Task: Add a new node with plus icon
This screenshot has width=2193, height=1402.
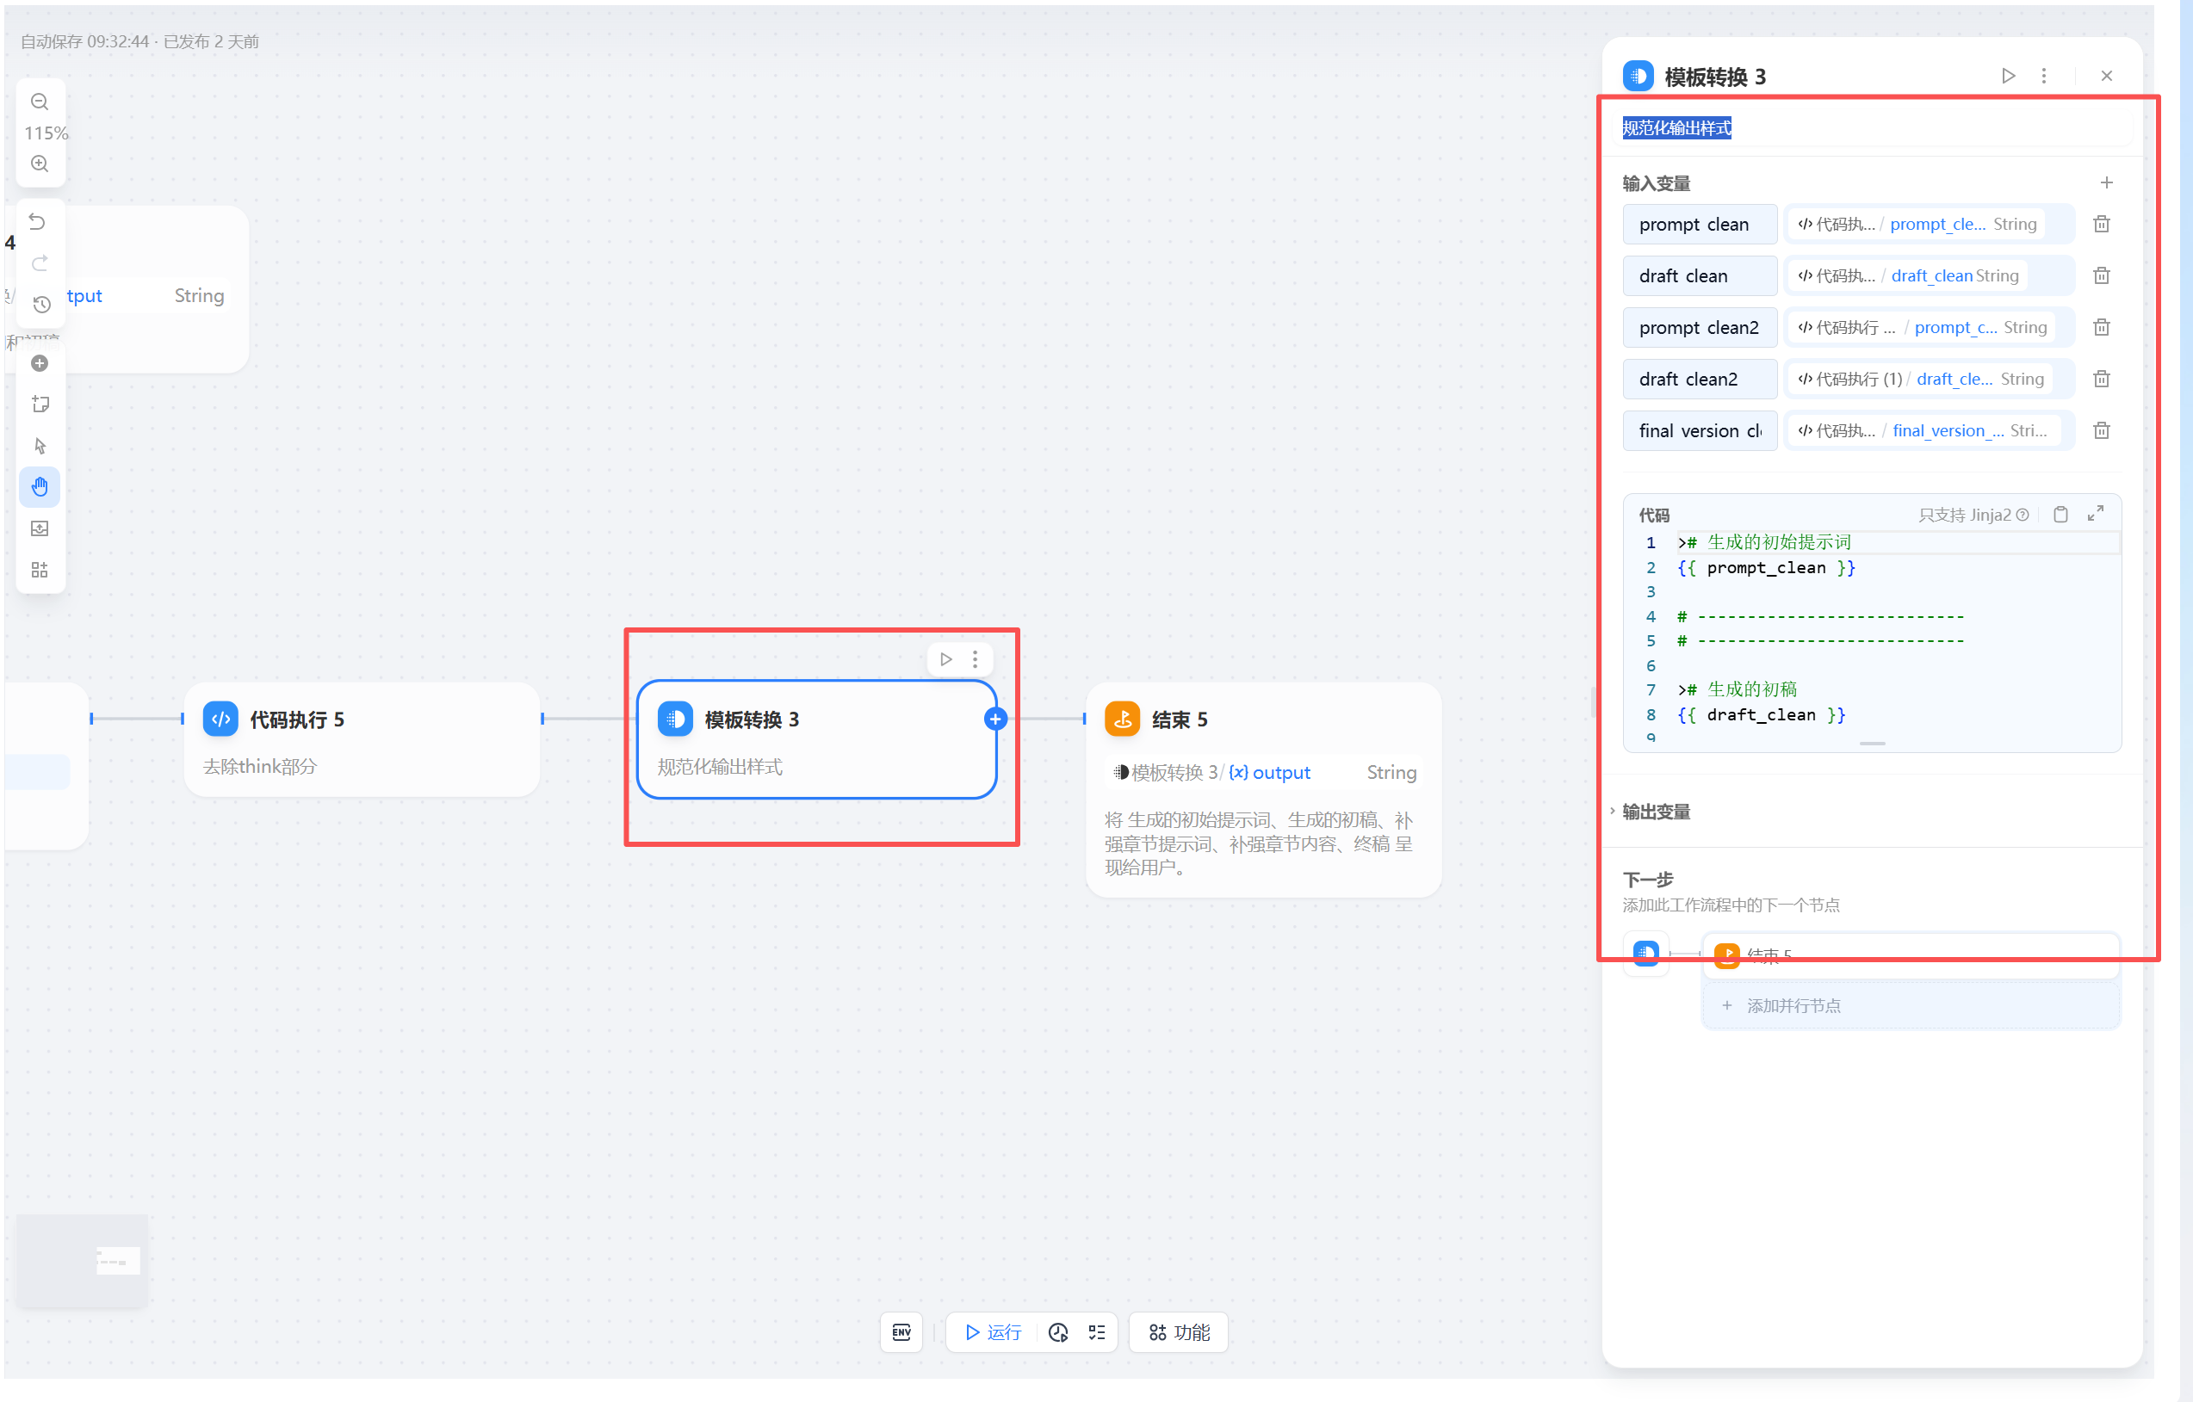Action: click(39, 363)
